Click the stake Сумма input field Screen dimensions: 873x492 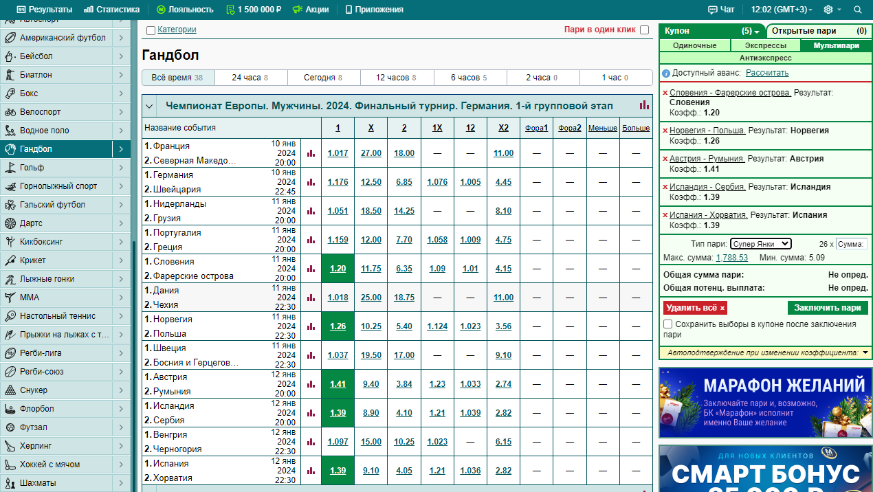(852, 244)
